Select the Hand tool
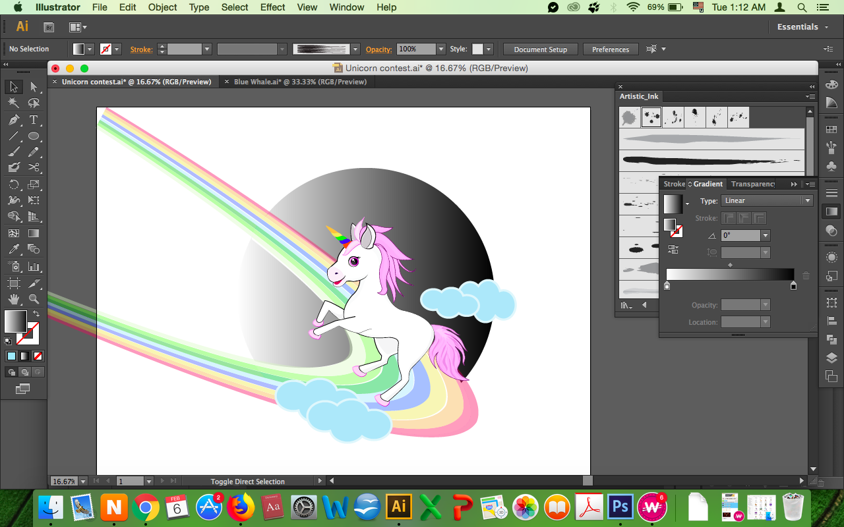This screenshot has width=844, height=527. pos(13,298)
